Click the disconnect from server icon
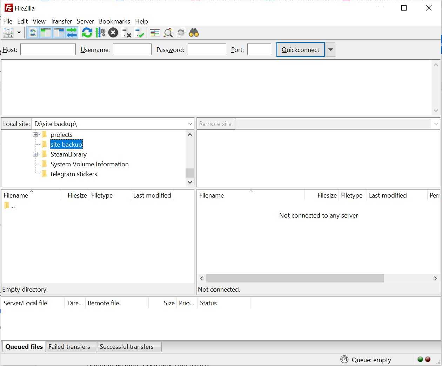Screen dimensions: 442x366 (x=126, y=33)
